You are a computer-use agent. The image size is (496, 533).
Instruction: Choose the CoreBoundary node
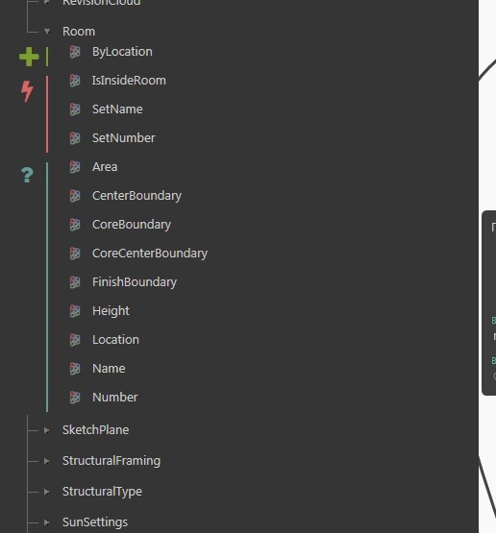point(132,225)
